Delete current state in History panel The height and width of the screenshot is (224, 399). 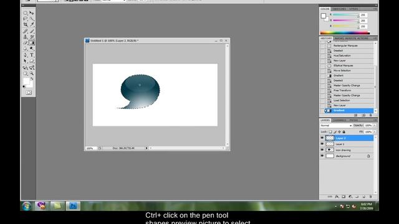[371, 115]
